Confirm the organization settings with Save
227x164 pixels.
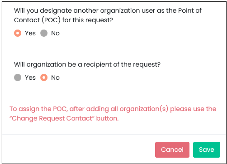coord(207,150)
